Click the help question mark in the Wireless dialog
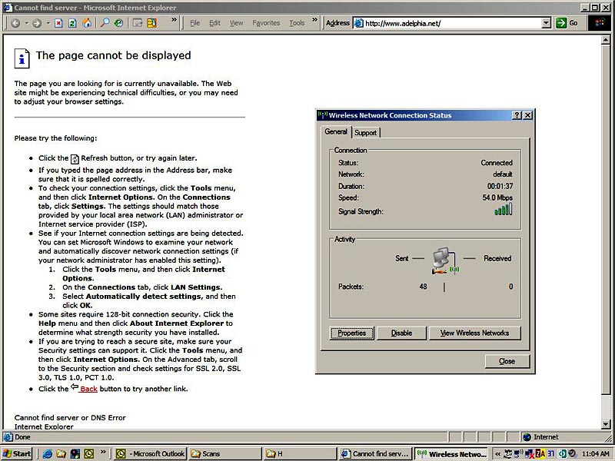Viewport: 615px width, 461px height. click(x=517, y=115)
